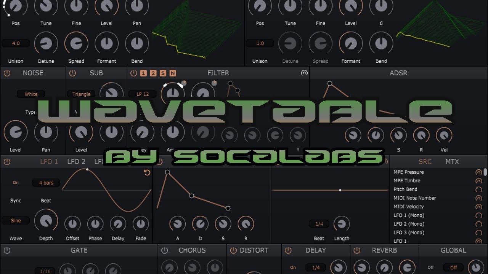Click the LFO Offset knob
The width and height of the screenshot is (488, 274).
[72, 224]
